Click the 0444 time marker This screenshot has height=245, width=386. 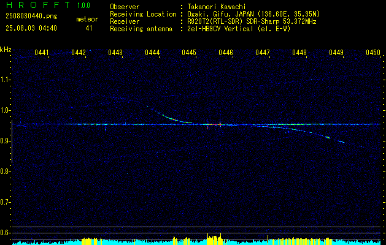point(152,52)
